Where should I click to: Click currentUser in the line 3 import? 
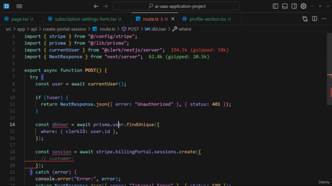pos(64,50)
